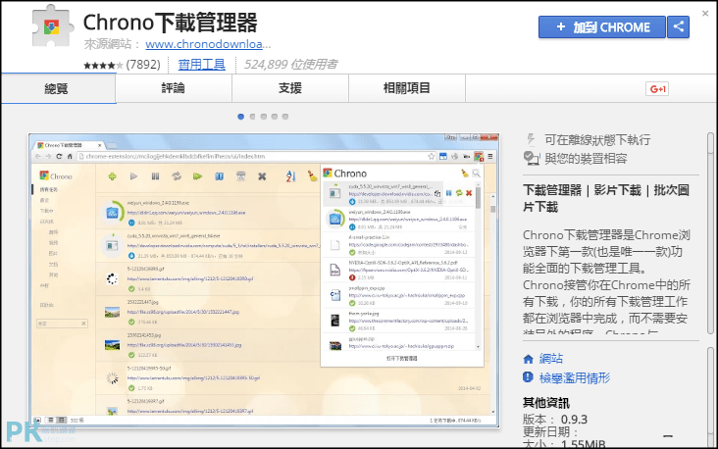Switch to the 支援 tab
Viewport: 718px width, 449px height.
tap(290, 88)
